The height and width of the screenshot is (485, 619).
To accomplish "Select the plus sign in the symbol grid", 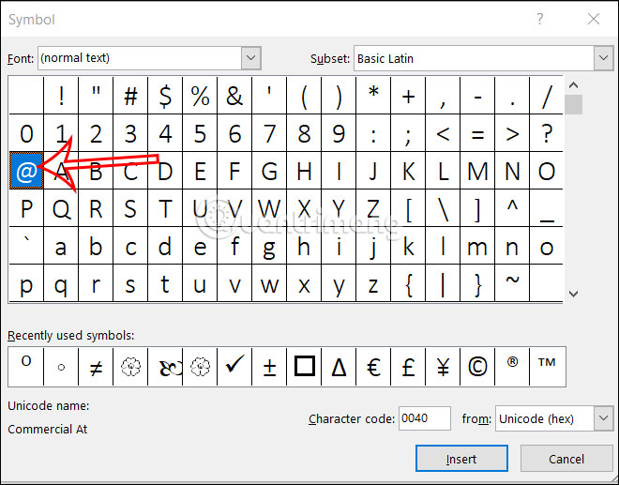I will (408, 96).
